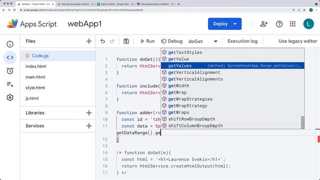Choose getVerticalAlignment suggestion
The height and width of the screenshot is (180, 320).
[232, 72]
